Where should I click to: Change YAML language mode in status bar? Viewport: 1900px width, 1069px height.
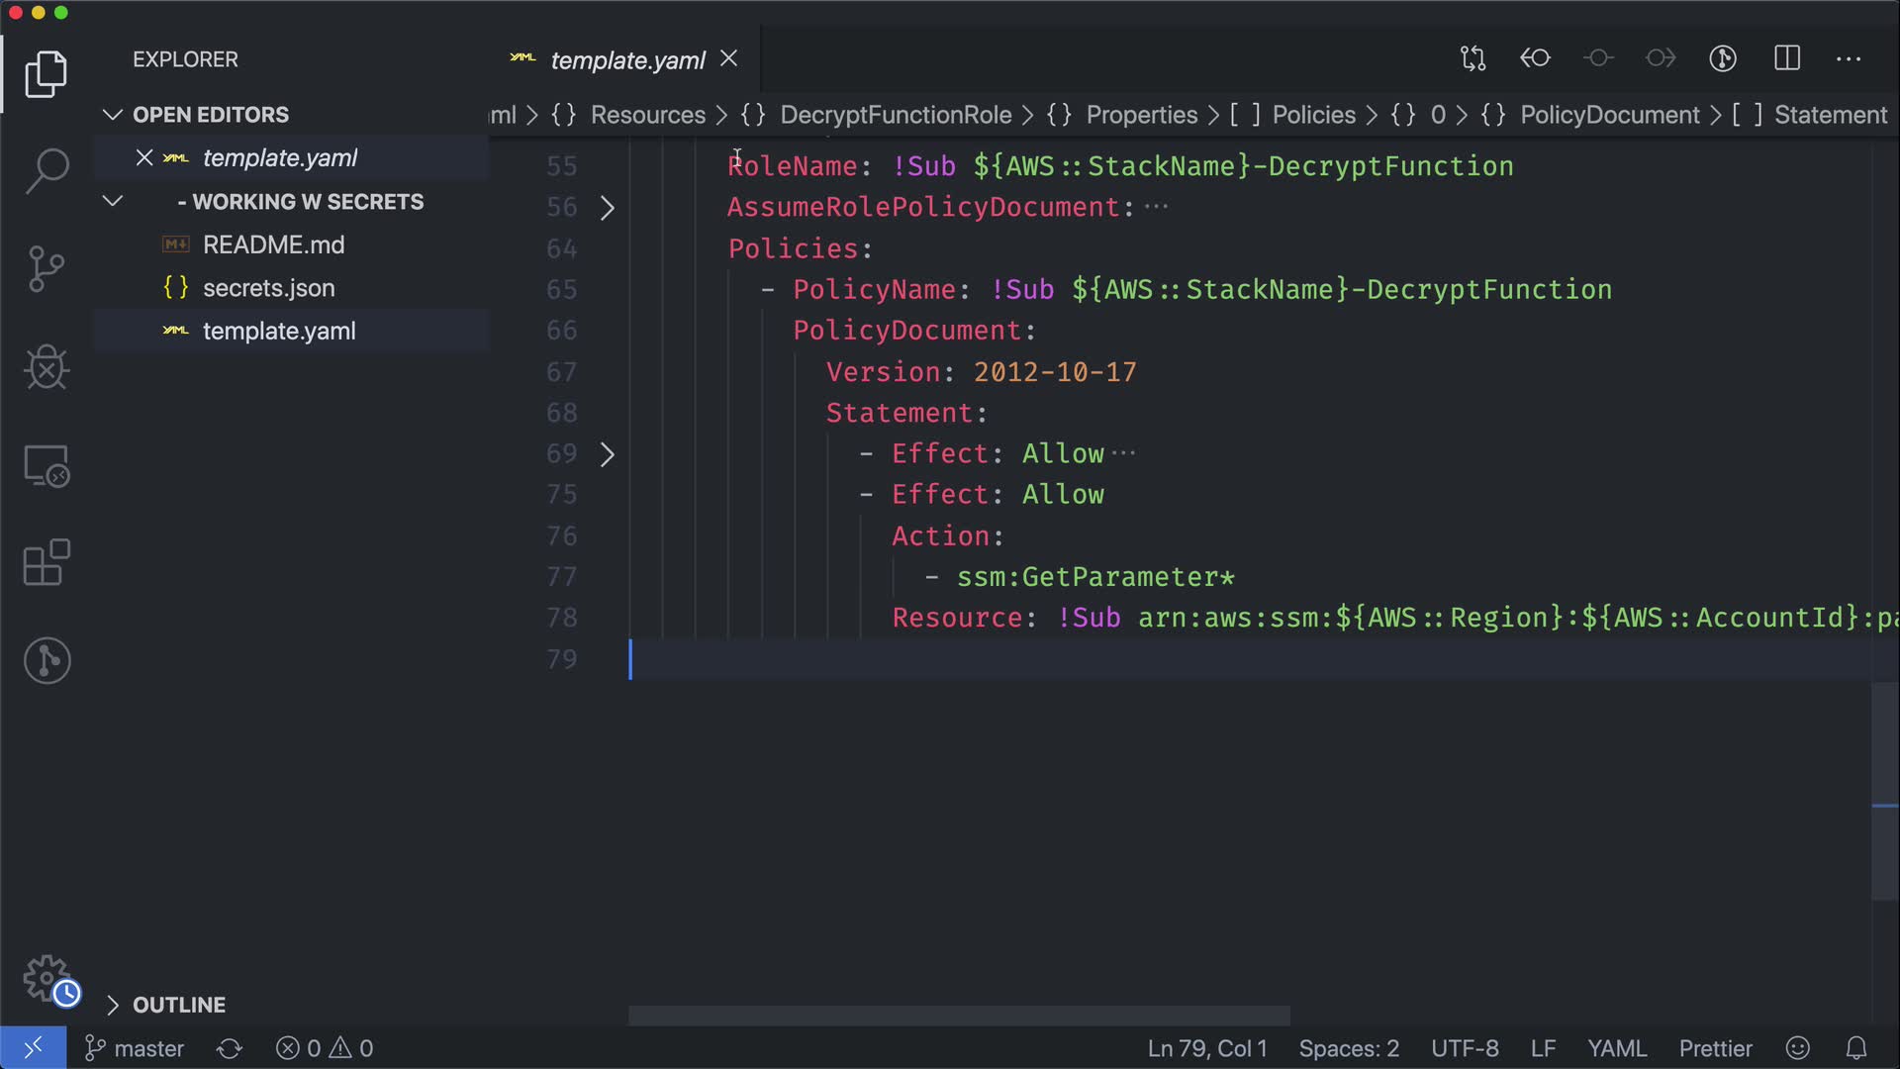(x=1617, y=1048)
